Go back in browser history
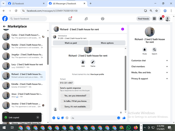 4,11
